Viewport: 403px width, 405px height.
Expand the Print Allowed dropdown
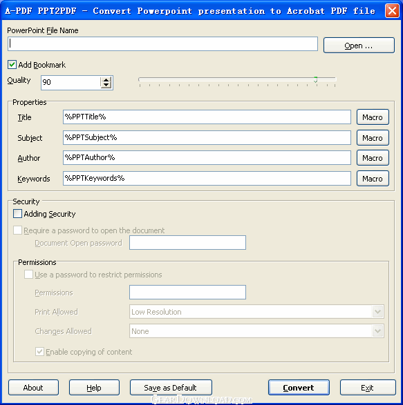(377, 312)
